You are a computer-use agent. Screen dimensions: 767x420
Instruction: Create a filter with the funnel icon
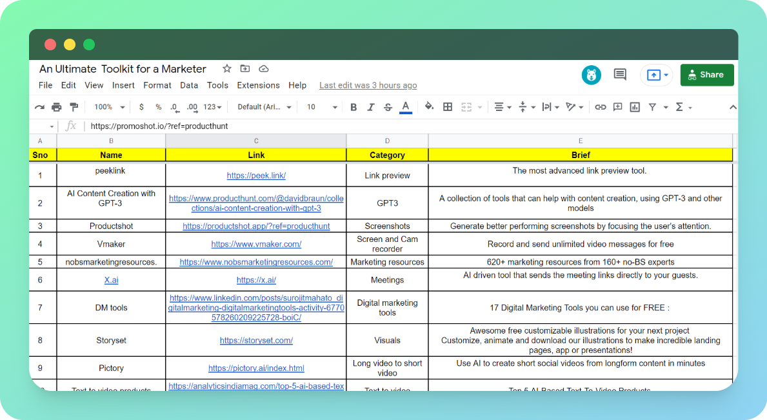point(653,107)
